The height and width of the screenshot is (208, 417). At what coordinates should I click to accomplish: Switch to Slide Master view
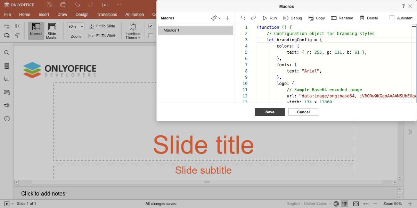52,31
